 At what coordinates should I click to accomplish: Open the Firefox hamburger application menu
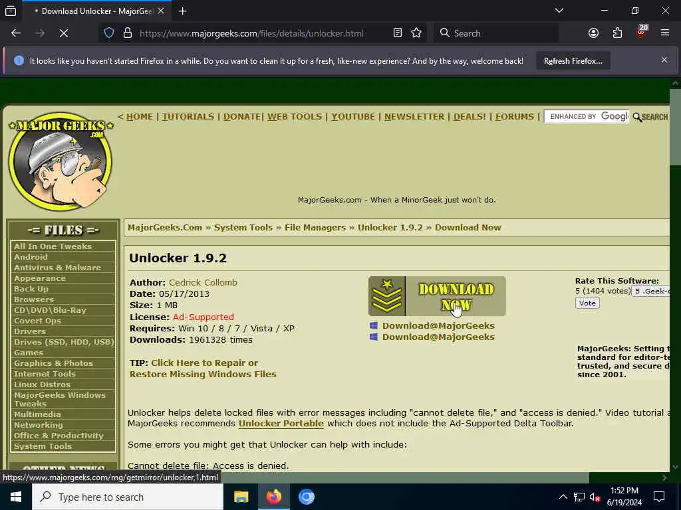tap(664, 33)
